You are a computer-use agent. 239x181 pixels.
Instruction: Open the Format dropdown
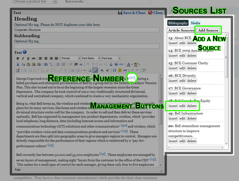click(71, 58)
